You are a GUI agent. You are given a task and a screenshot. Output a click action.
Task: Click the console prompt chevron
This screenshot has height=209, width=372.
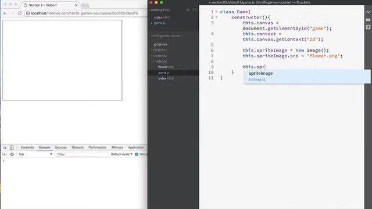3,161
